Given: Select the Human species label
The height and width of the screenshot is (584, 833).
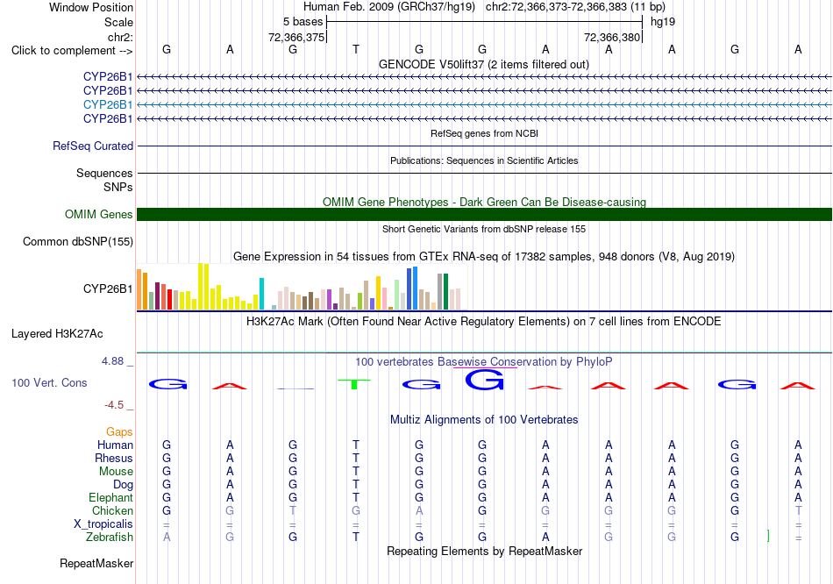Looking at the screenshot, I should tap(115, 445).
